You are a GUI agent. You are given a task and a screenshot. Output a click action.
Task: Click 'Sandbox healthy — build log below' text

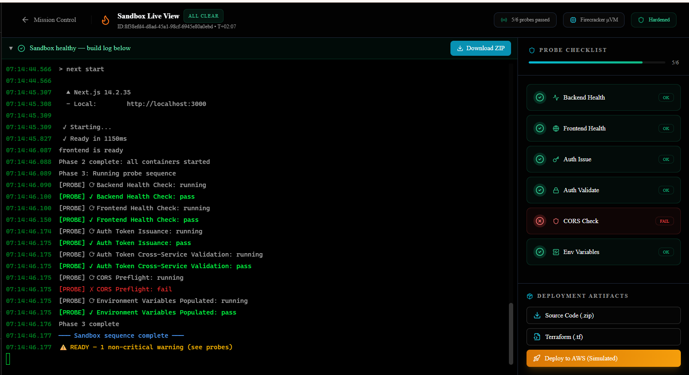point(80,48)
